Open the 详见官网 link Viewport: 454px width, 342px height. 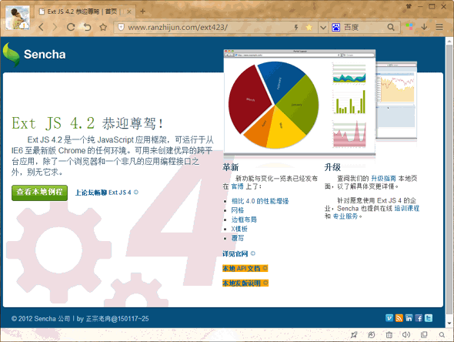[239, 253]
